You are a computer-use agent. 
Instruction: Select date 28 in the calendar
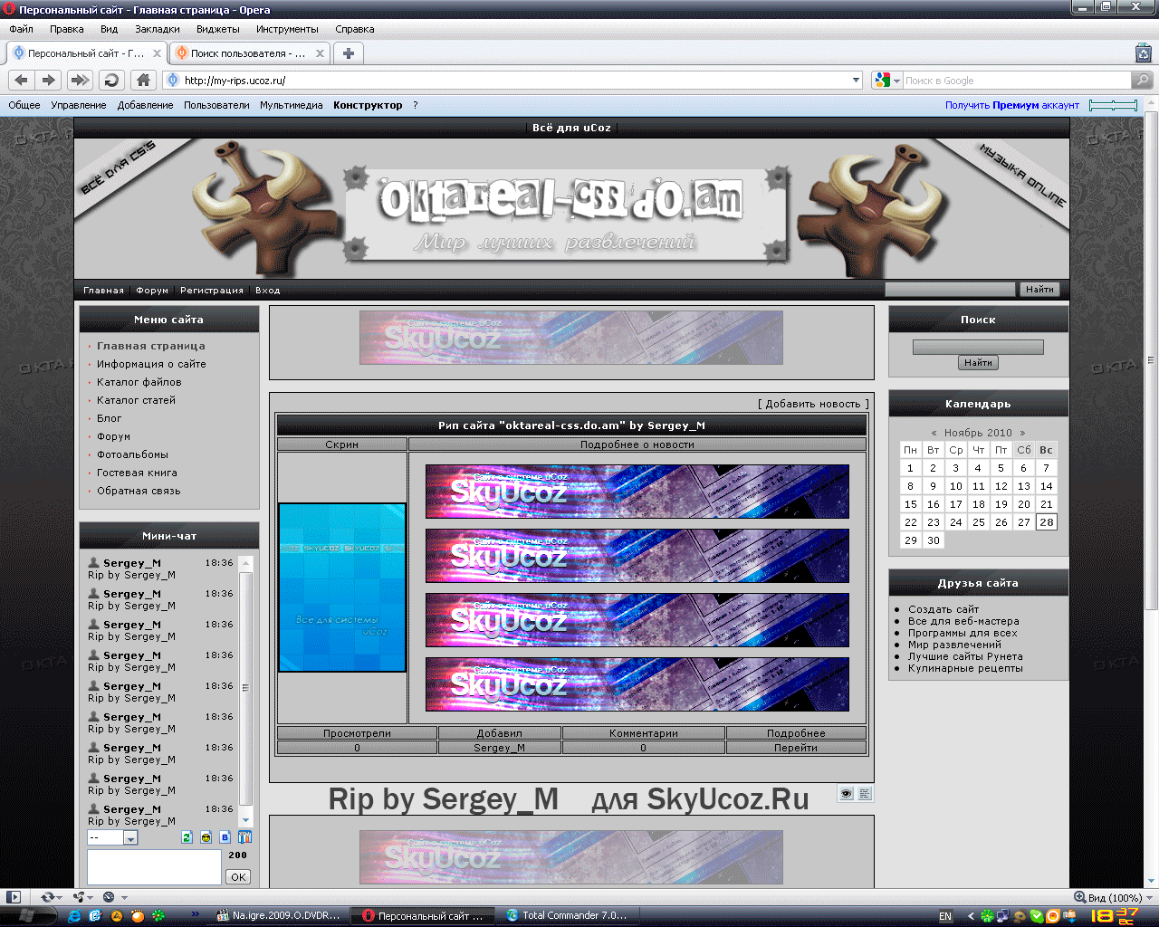point(1046,522)
